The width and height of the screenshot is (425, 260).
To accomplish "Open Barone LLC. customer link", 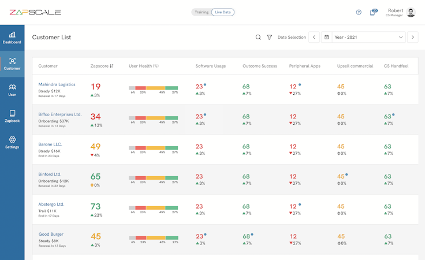I will point(50,144).
